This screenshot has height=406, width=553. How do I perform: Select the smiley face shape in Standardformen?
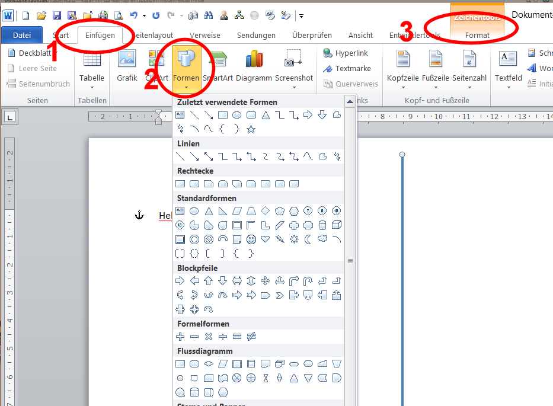tap(251, 239)
